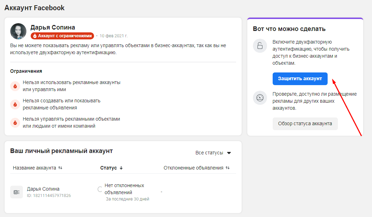The height and width of the screenshot is (217, 372).
Task: Click the sort arrow next to "Статус"
Action: click(121, 168)
